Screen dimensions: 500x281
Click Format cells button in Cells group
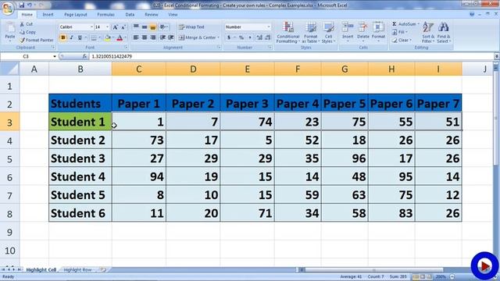[378, 32]
